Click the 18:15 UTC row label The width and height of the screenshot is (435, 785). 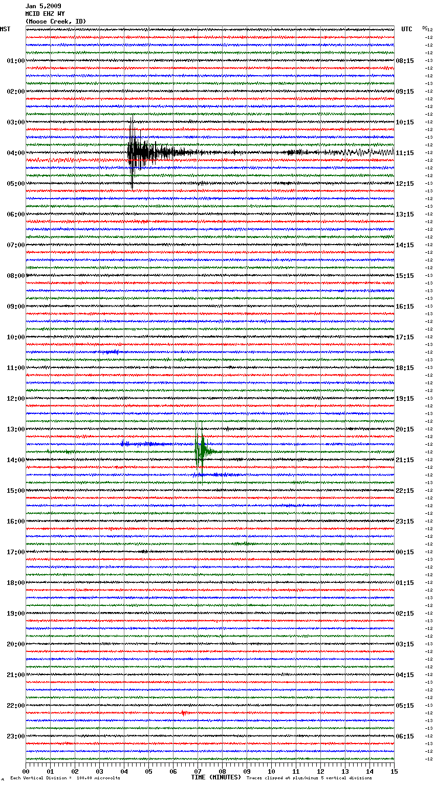point(405,368)
